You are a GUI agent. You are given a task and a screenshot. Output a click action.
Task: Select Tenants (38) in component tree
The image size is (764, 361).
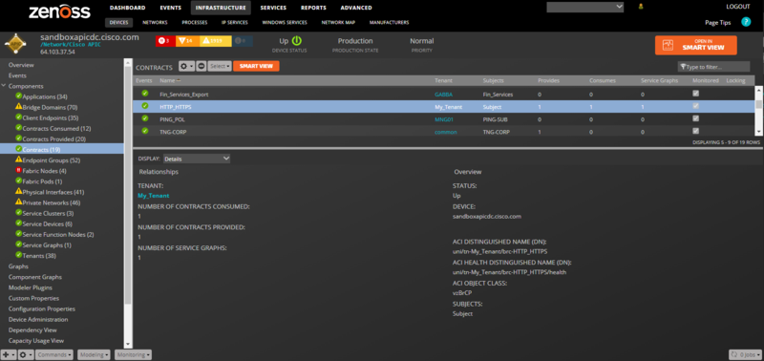pos(39,255)
